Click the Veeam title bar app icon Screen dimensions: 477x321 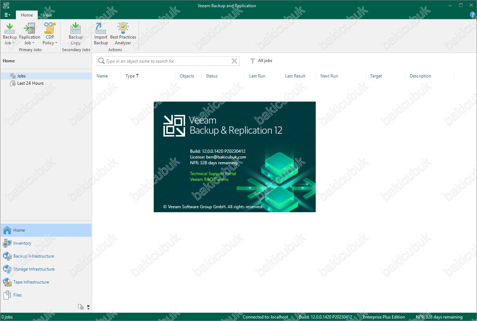coord(6,5)
